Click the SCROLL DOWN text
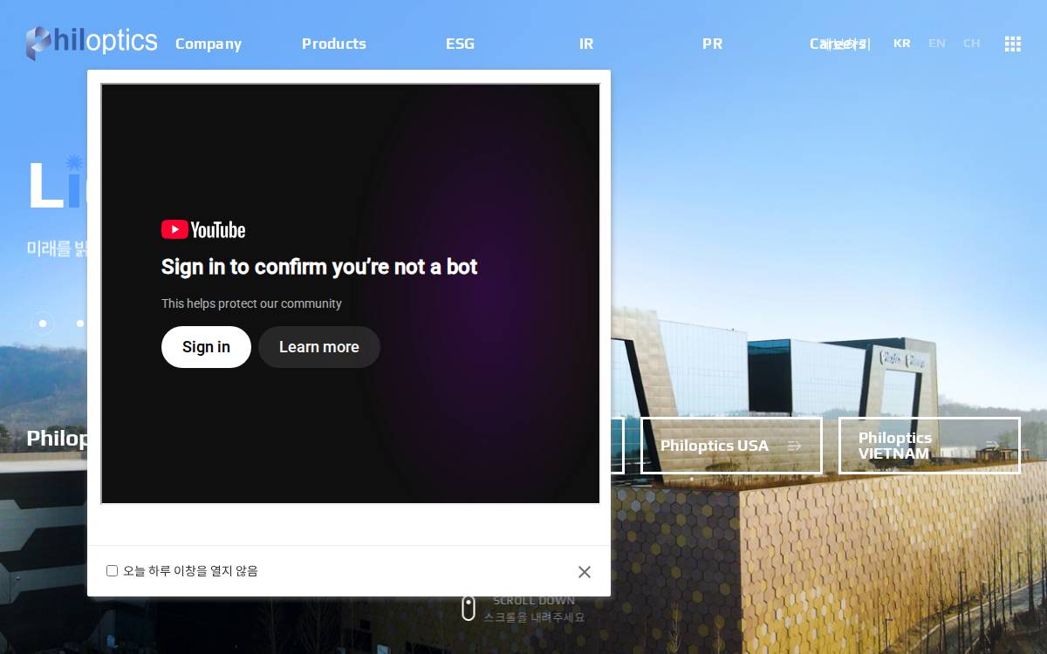The height and width of the screenshot is (654, 1047). click(x=534, y=601)
